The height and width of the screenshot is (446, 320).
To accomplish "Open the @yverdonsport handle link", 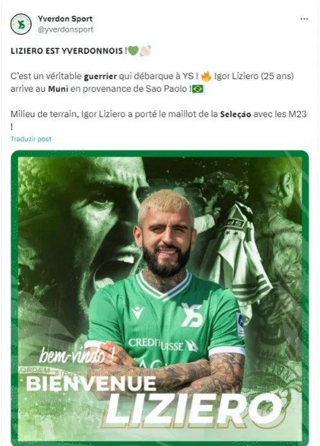I will point(66,29).
